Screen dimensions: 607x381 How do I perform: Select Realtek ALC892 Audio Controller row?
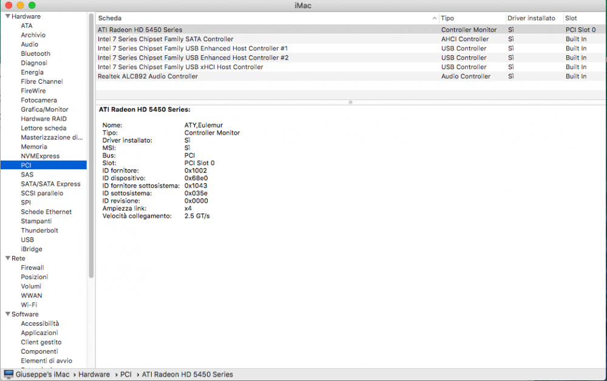351,76
